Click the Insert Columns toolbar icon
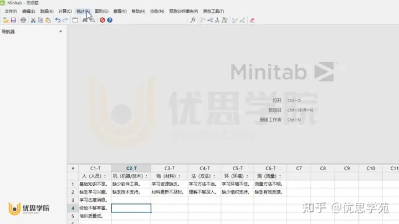 tap(217, 20)
